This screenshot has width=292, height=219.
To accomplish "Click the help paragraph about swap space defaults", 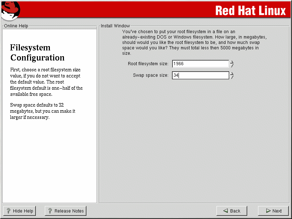I will [x=43, y=111].
